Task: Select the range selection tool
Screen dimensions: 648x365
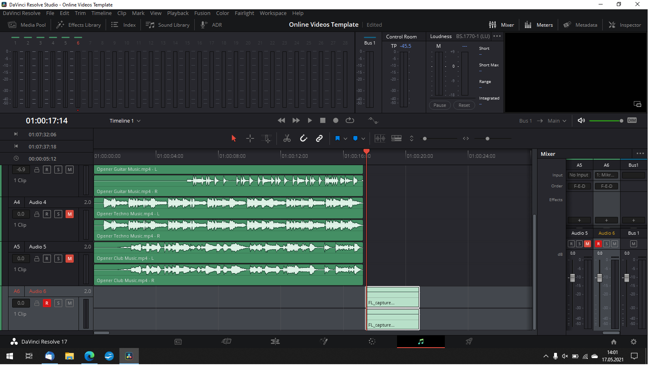Action: [x=250, y=138]
